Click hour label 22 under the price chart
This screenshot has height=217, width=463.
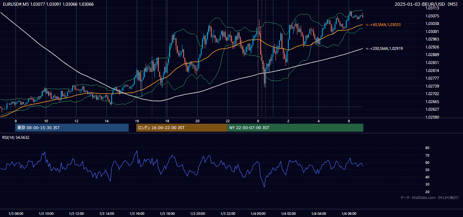228,120
